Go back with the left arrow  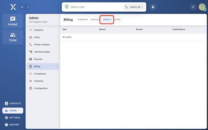coord(22,7)
